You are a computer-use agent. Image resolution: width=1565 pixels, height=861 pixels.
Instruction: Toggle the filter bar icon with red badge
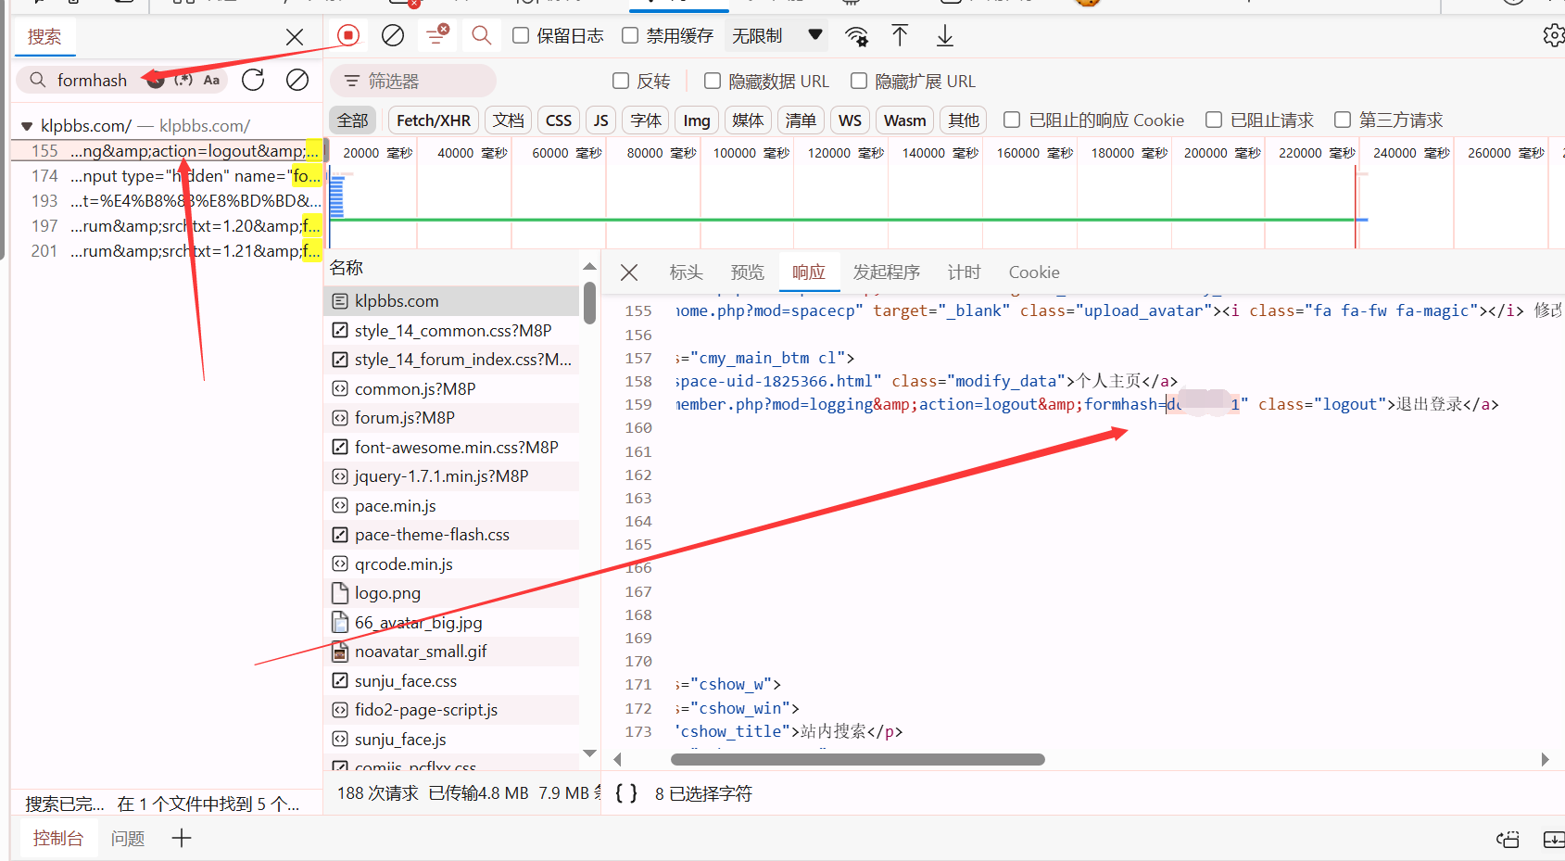(436, 35)
